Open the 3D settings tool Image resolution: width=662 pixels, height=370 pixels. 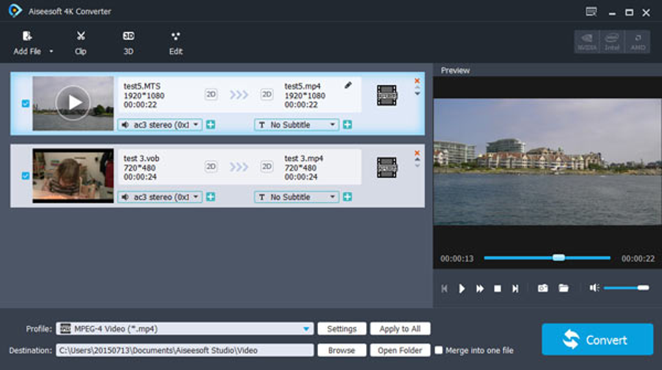point(129,43)
